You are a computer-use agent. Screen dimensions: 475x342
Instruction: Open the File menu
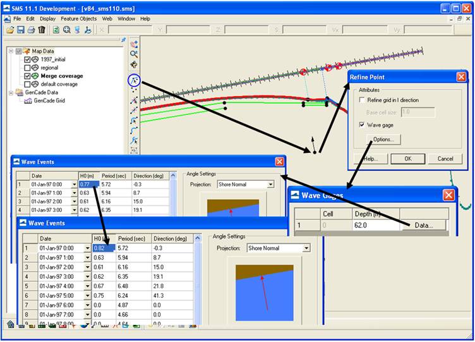tap(17, 19)
